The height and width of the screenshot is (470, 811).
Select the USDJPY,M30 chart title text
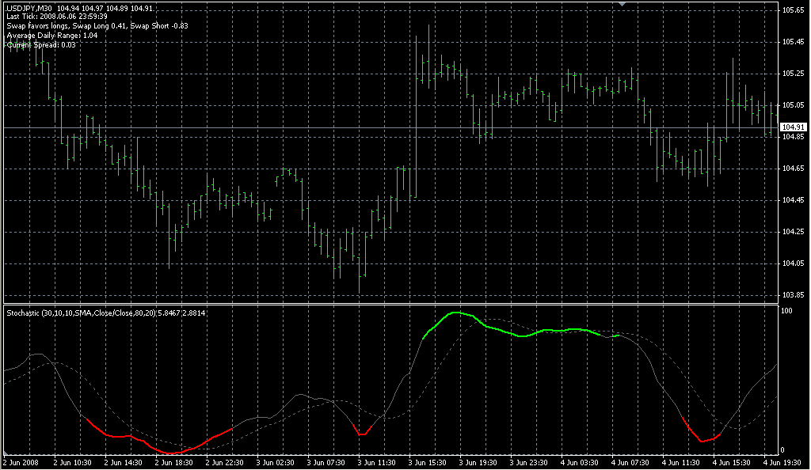29,8
